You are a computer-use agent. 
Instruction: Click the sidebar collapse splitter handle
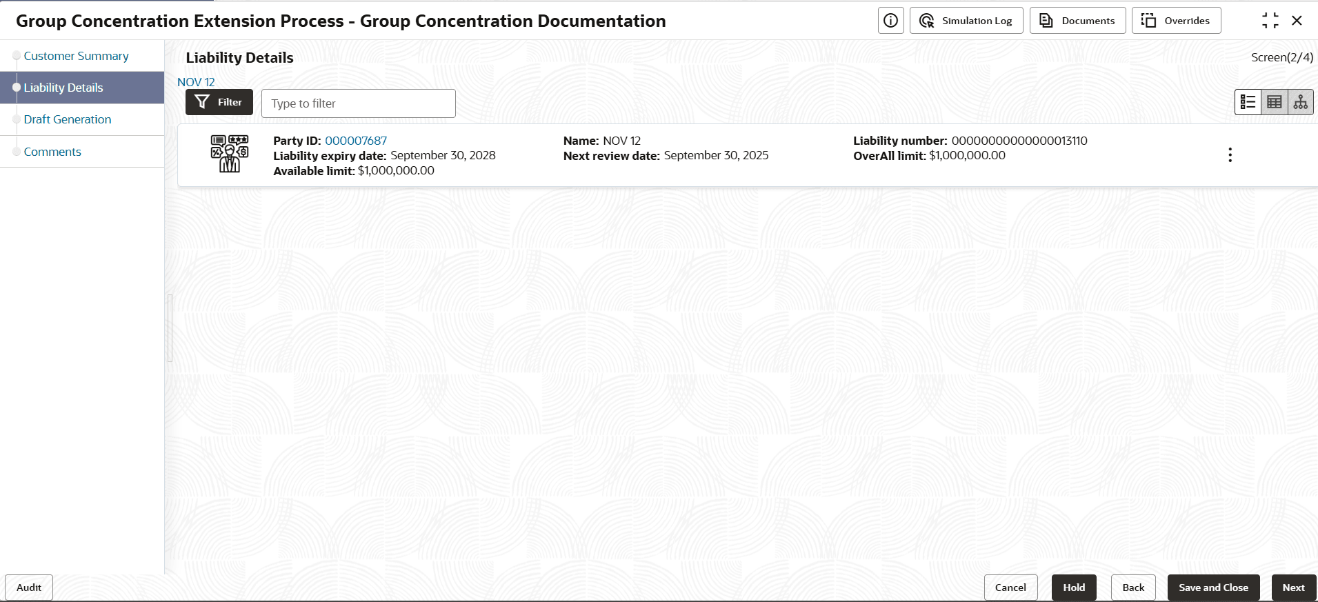pos(170,328)
